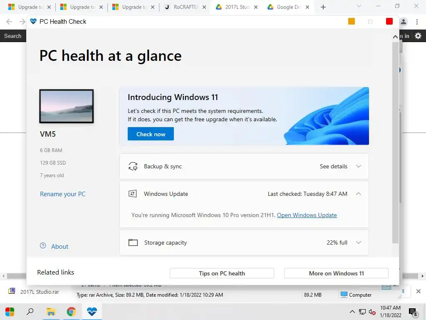Click About question mark icon

(x=43, y=245)
